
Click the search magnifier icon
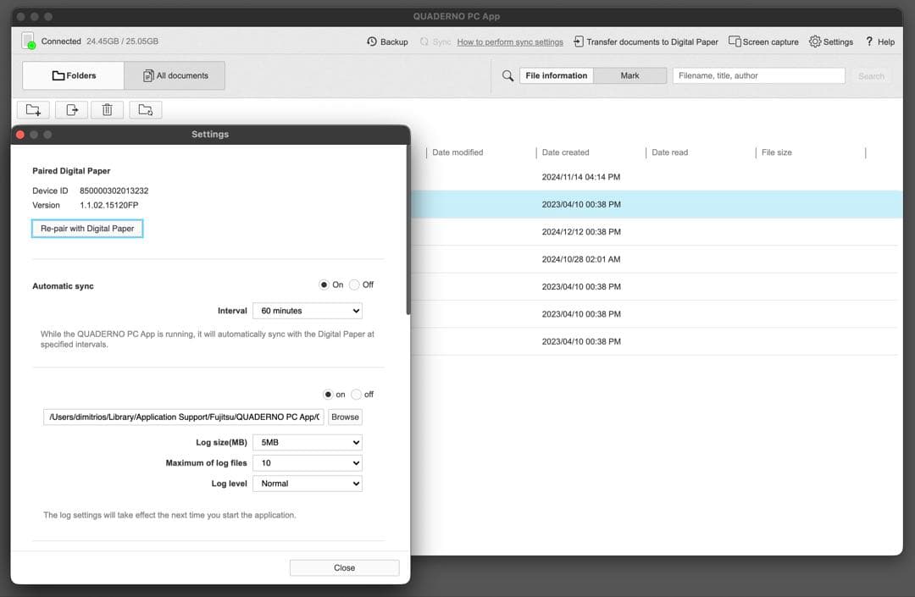[x=507, y=76]
